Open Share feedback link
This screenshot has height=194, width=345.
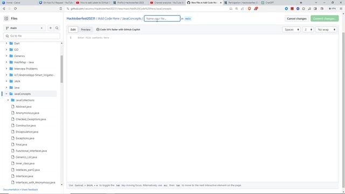[30, 190]
